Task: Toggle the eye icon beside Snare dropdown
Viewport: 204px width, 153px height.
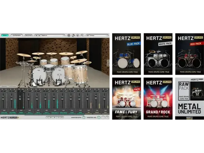Action: 88,35
